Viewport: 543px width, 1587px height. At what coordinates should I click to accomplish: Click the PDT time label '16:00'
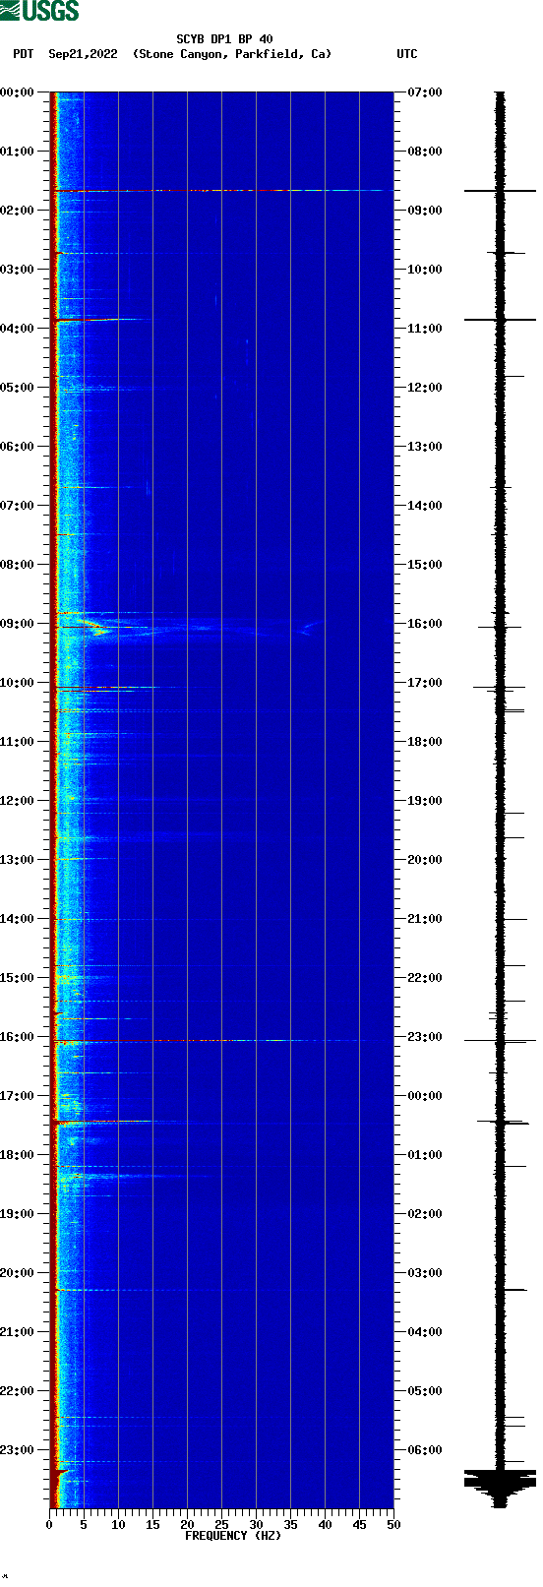coord(18,1037)
